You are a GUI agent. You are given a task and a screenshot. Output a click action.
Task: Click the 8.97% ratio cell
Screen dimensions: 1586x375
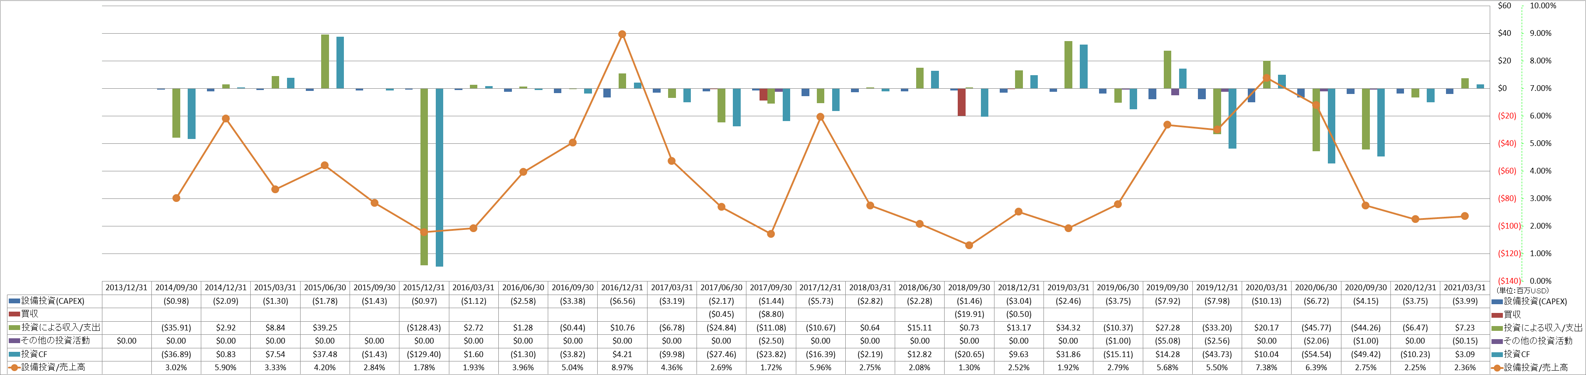click(622, 368)
